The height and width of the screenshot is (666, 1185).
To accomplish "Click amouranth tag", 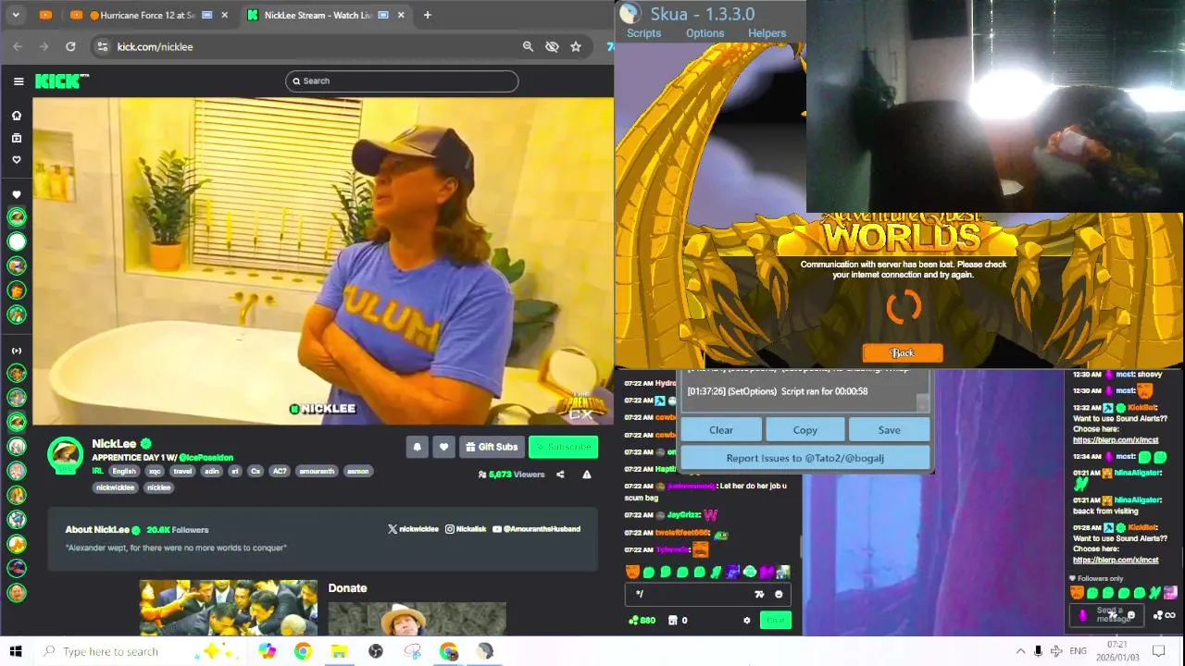I will click(317, 472).
